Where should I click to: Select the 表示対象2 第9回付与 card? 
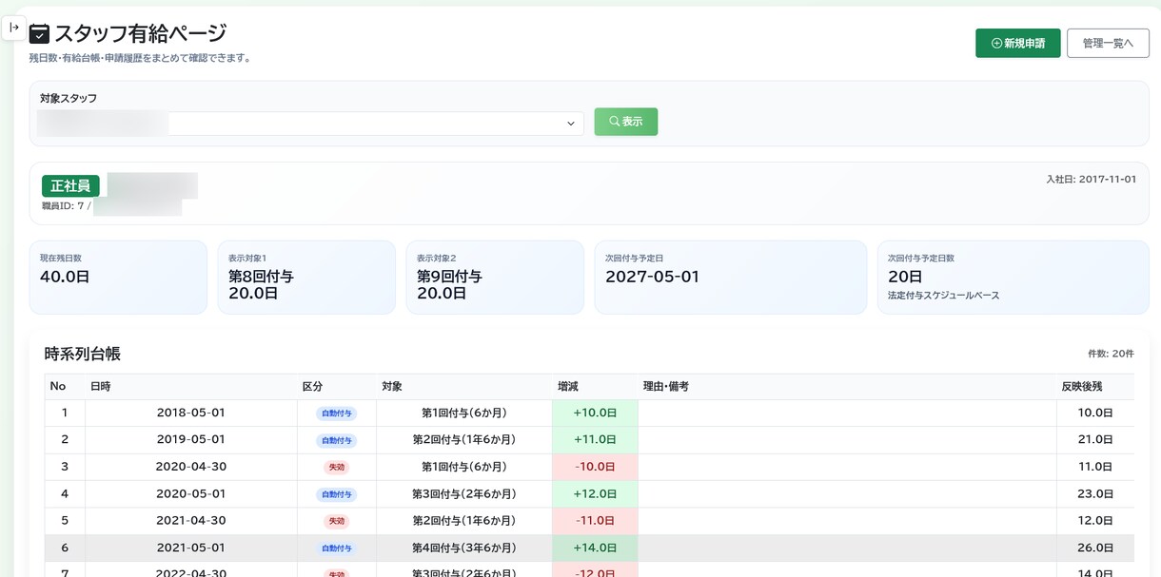pos(495,277)
